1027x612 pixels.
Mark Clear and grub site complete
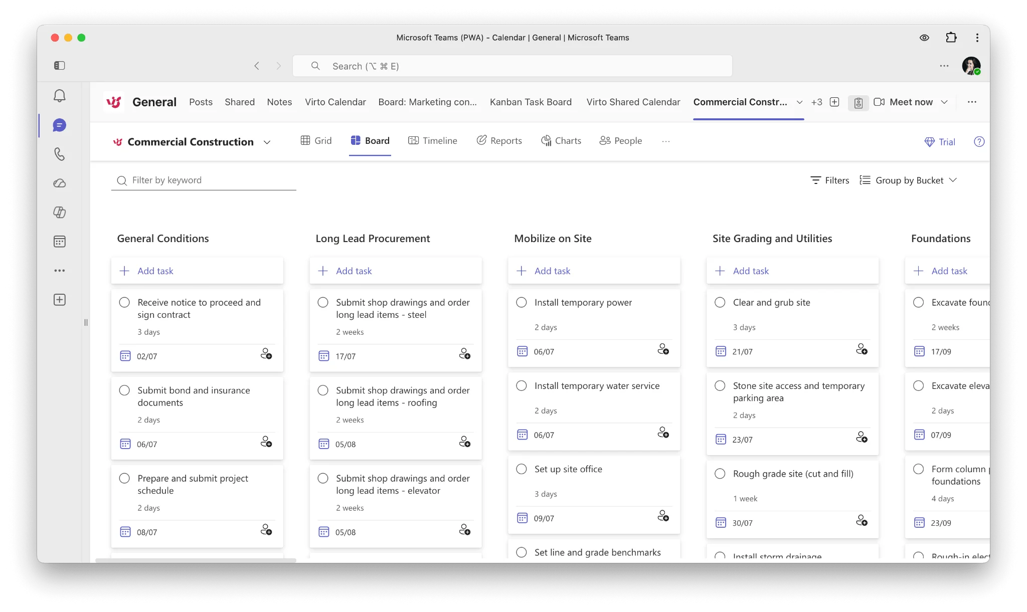pos(720,302)
